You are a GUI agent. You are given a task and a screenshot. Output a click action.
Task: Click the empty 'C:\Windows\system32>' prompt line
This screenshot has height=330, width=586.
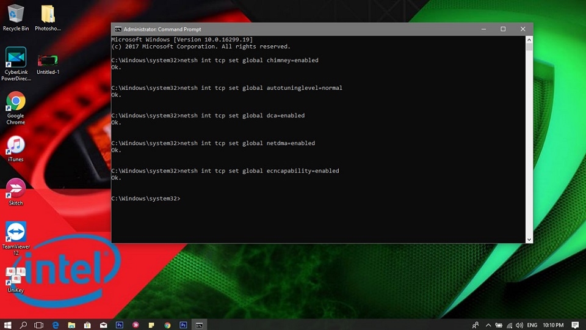point(146,199)
